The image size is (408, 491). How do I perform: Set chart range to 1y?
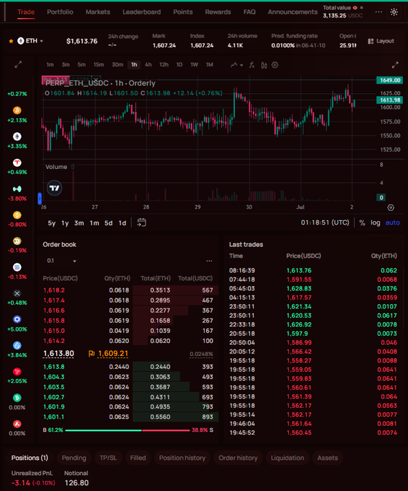coord(65,223)
